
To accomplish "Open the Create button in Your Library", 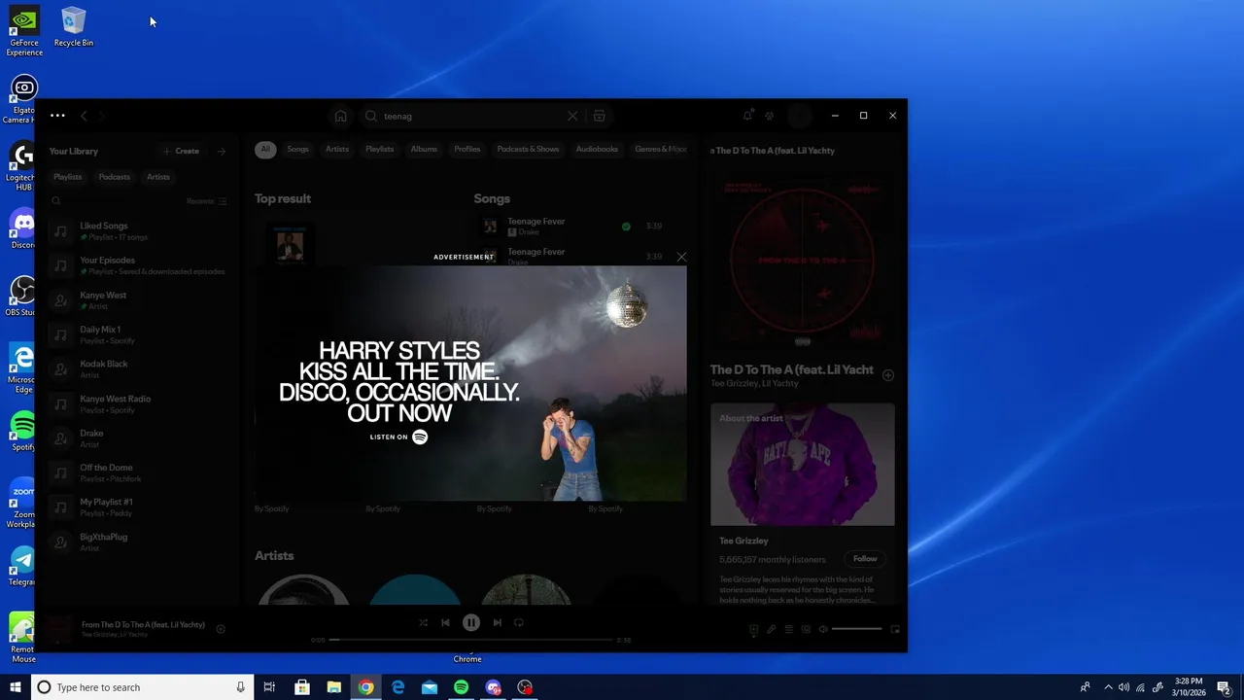I will [x=182, y=151].
